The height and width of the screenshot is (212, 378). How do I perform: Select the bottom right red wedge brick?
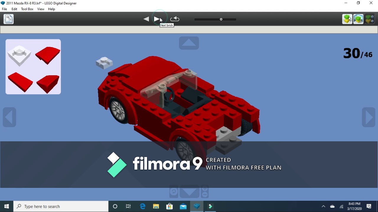coord(48,84)
